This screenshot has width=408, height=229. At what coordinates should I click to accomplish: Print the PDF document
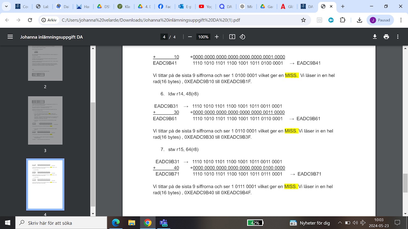386,37
